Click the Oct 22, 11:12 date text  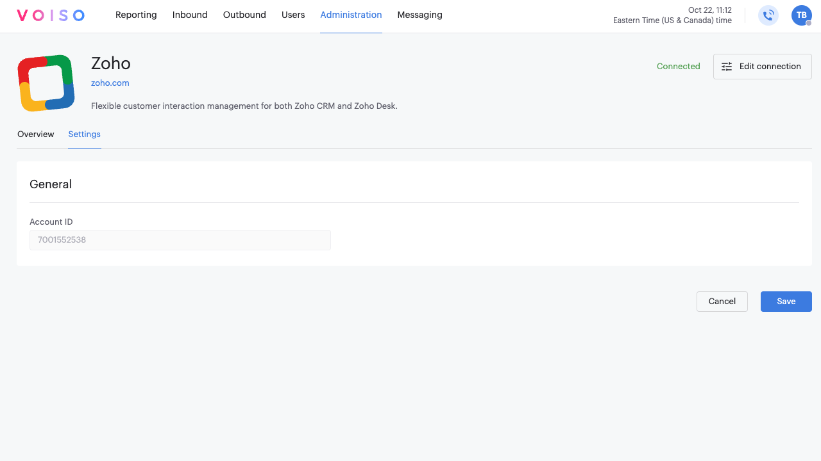(710, 10)
